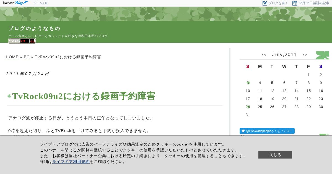Click the date text 2011年07月24日
Image resolution: width=332 pixels, height=174 pixels.
27,74
